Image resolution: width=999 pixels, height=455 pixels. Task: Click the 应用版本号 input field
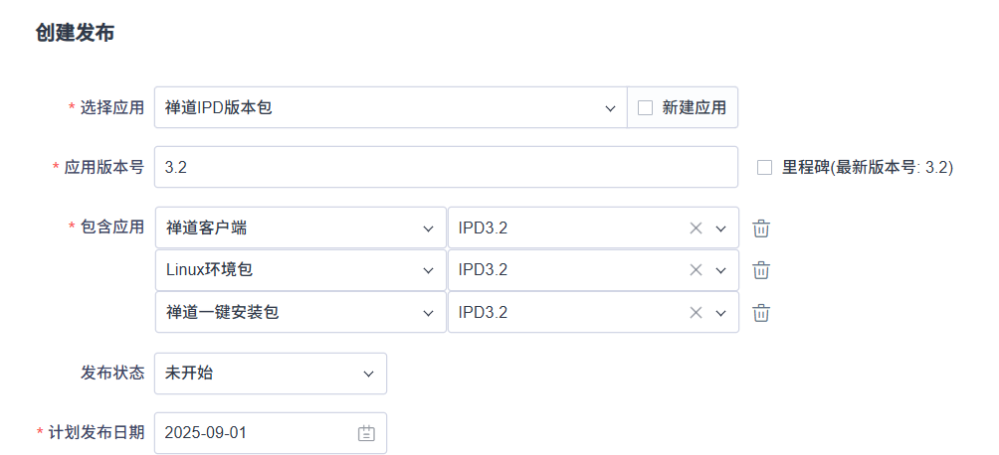pos(446,168)
